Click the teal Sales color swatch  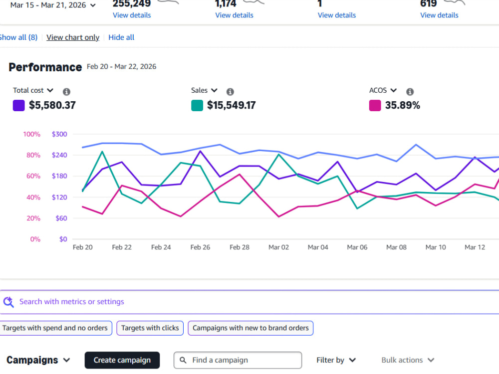(197, 105)
